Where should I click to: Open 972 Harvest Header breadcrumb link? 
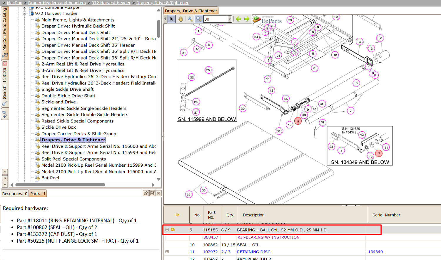[x=111, y=3]
